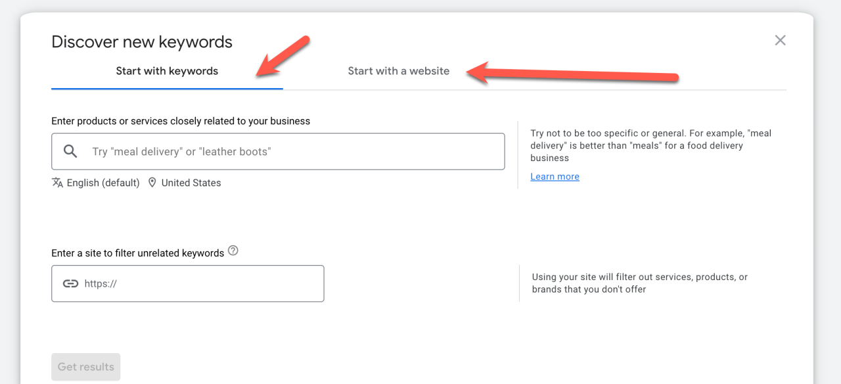Click the meal delivery tip text
Image resolution: width=841 pixels, height=384 pixels.
pos(650,145)
